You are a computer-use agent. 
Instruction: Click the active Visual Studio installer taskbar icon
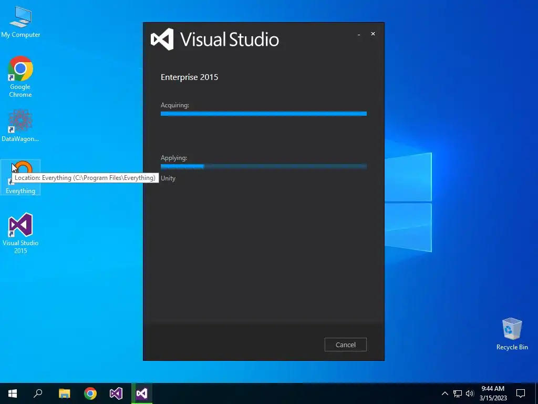(142, 393)
